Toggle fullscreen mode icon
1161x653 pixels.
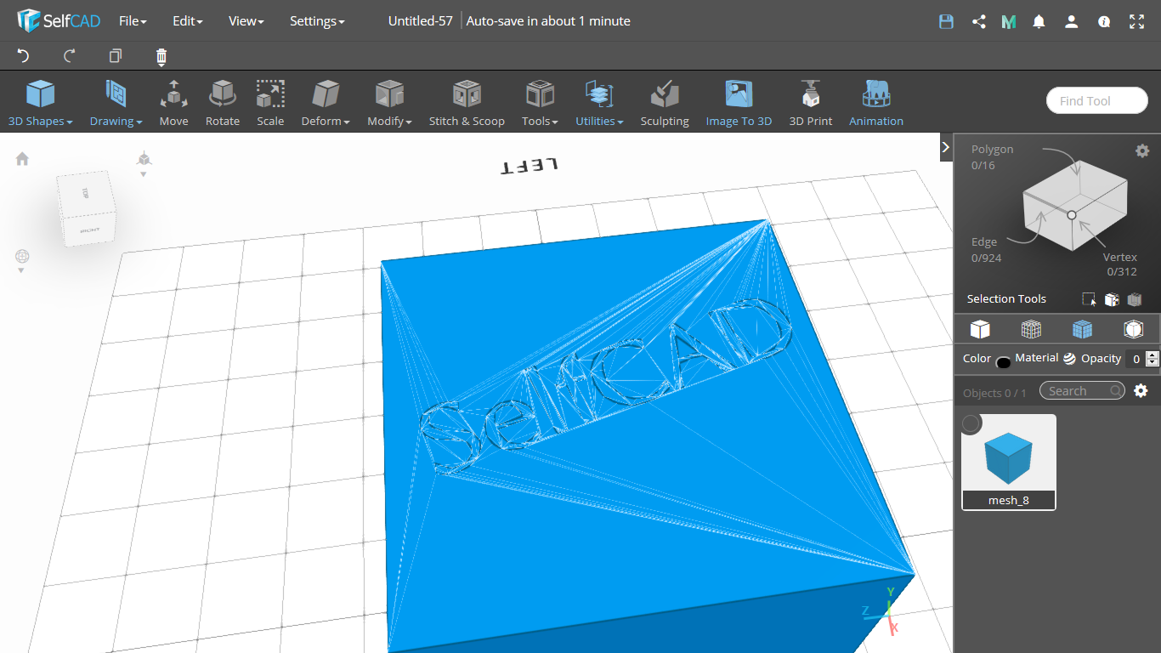1136,22
